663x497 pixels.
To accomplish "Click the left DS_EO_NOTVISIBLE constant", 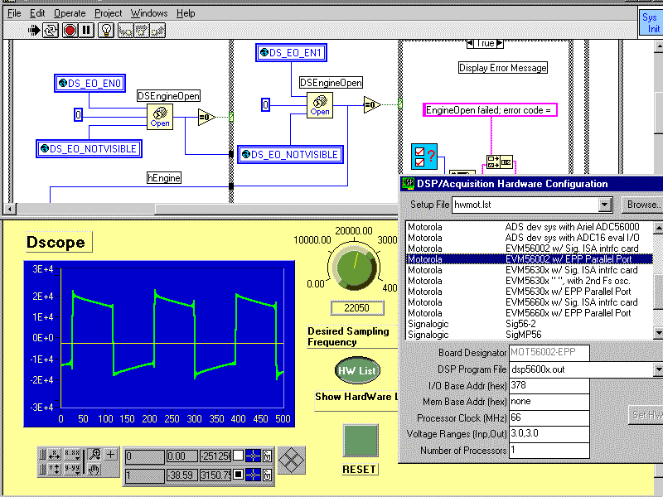I will [x=89, y=149].
